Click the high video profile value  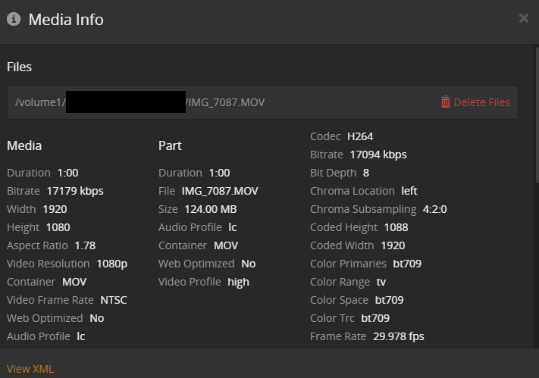coord(239,282)
